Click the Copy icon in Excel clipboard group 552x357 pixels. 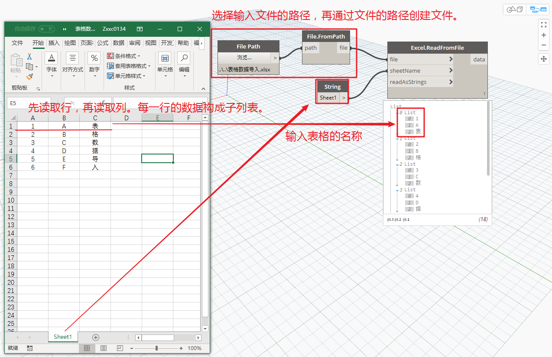(x=29, y=67)
